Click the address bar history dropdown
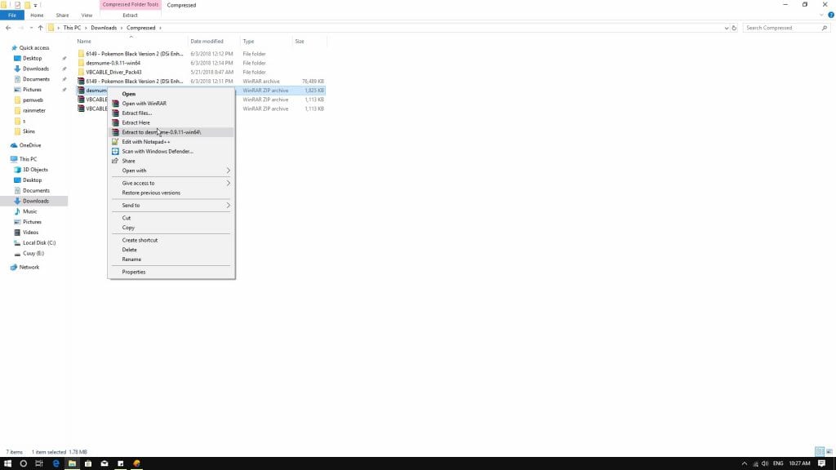The image size is (836, 470). pos(726,28)
